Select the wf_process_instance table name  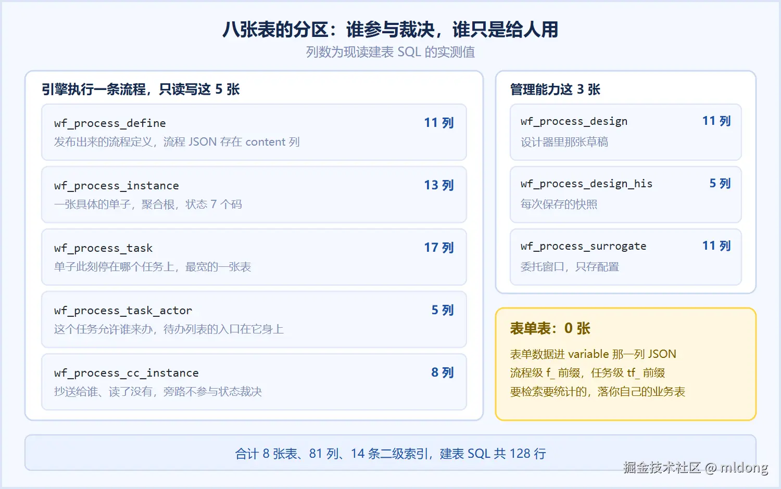click(x=117, y=186)
